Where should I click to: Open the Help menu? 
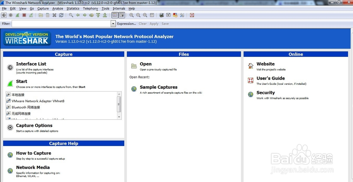point(132,8)
